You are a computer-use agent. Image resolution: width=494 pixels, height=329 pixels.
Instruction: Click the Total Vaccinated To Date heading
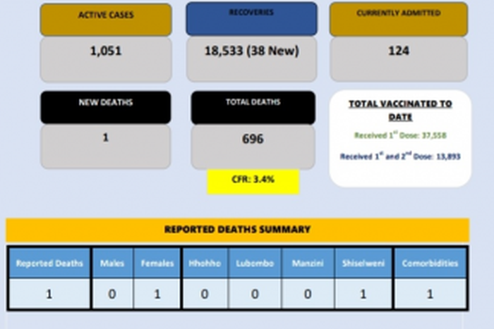tap(400, 110)
